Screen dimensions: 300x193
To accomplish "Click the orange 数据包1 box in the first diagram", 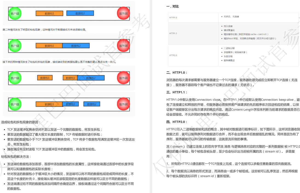I will [x=49, y=13].
